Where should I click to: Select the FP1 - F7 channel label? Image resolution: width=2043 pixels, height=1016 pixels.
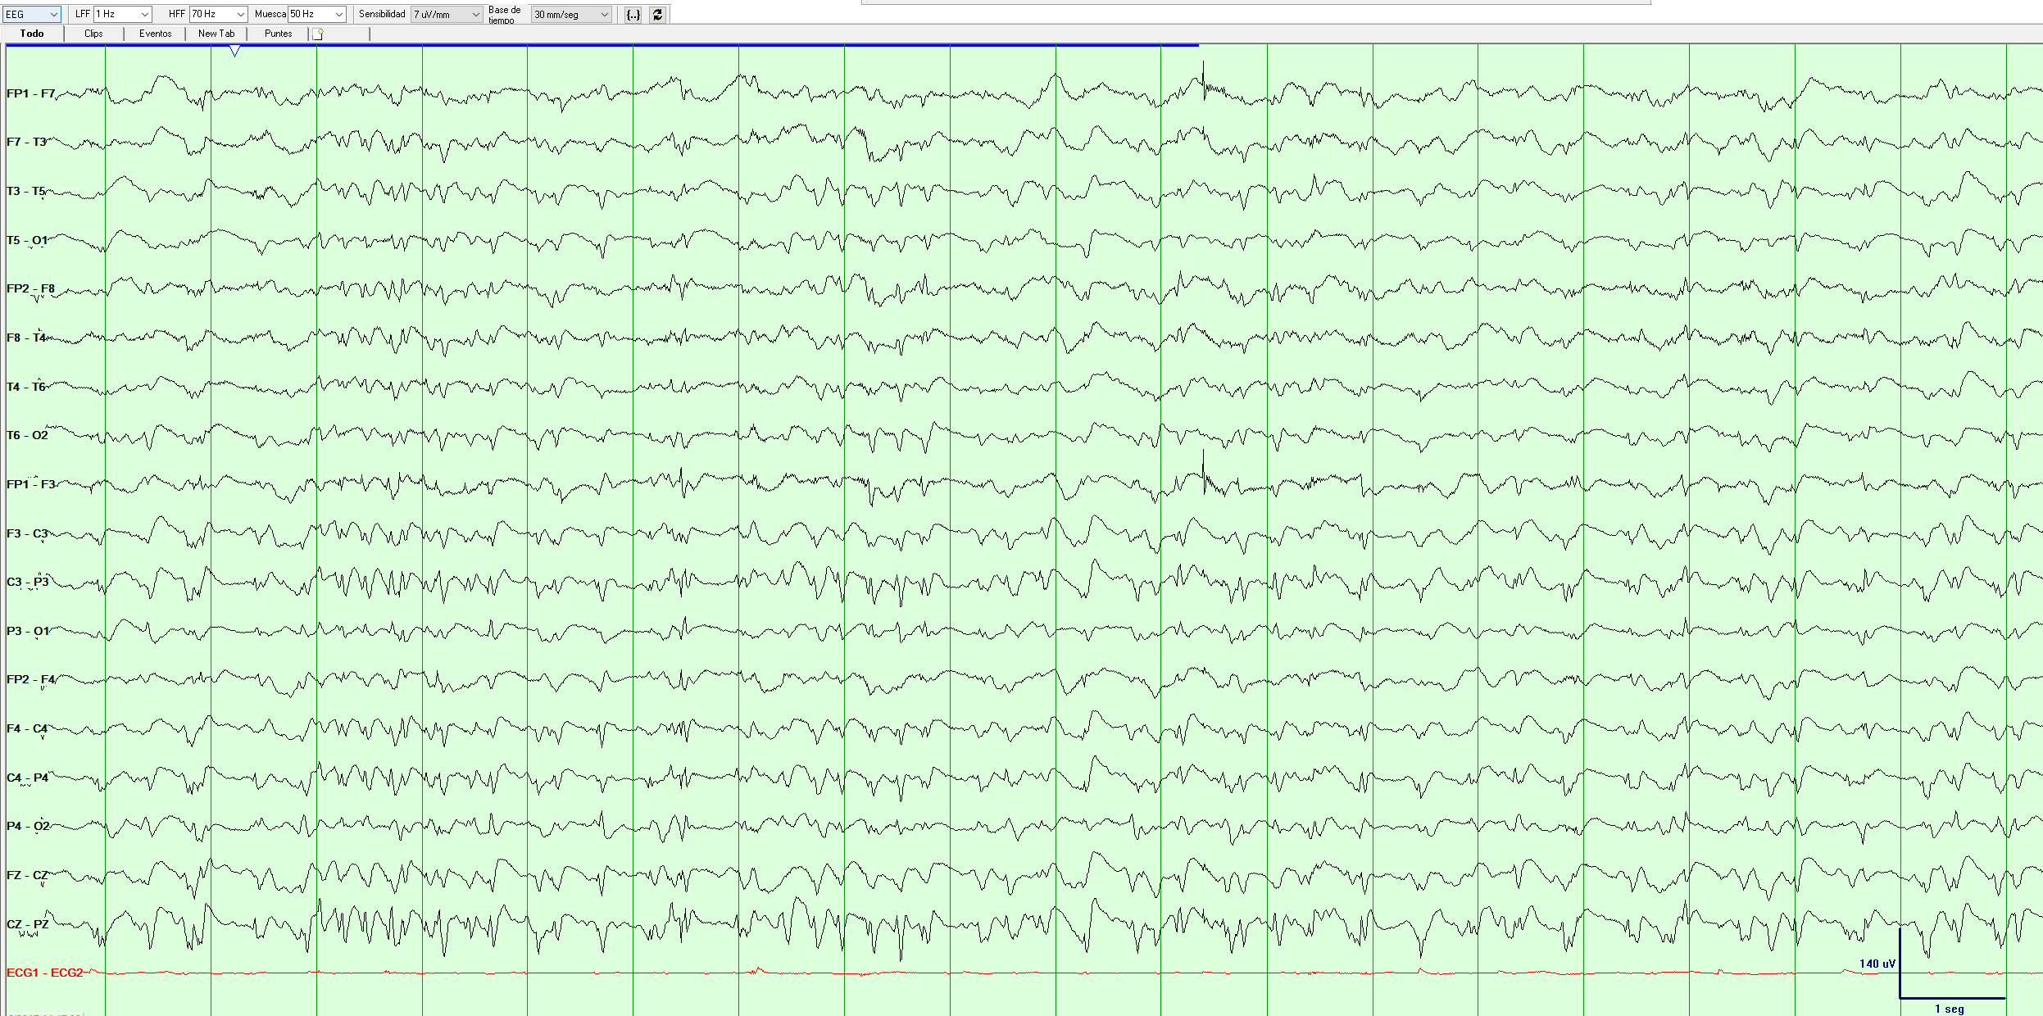(x=30, y=93)
